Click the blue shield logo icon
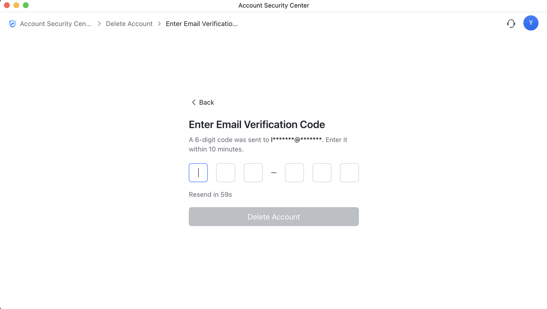Image resolution: width=547 pixels, height=309 pixels. pos(12,24)
